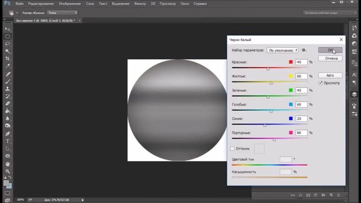Click the tint color swatch beside Оттенок
This screenshot has height=203, width=361.
[259, 149]
